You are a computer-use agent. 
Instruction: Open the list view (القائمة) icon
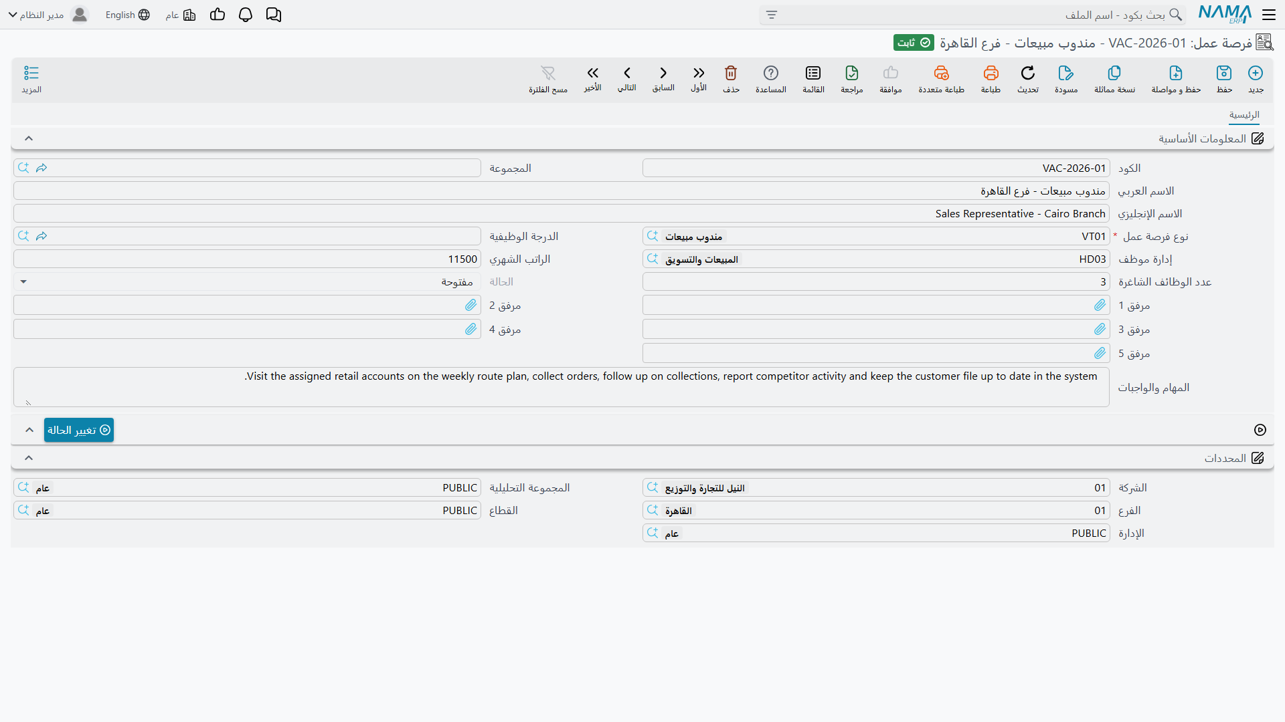(813, 79)
